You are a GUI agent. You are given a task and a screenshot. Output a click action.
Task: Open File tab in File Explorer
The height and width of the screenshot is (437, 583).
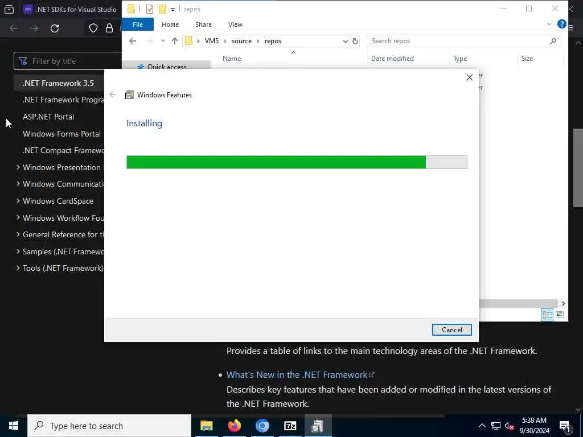[x=138, y=24]
